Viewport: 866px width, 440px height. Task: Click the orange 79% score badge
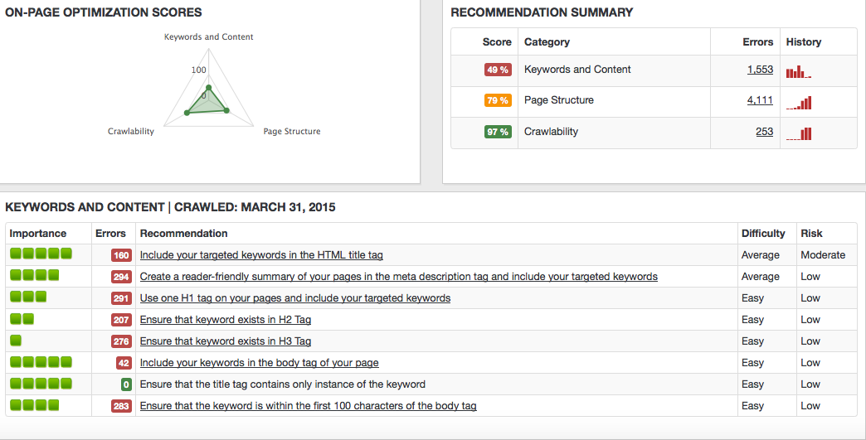(498, 101)
